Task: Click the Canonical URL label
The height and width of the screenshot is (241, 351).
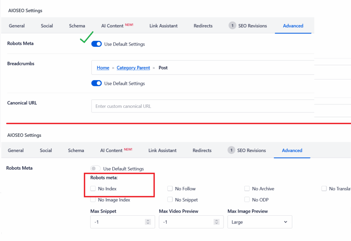Action: 22,103
